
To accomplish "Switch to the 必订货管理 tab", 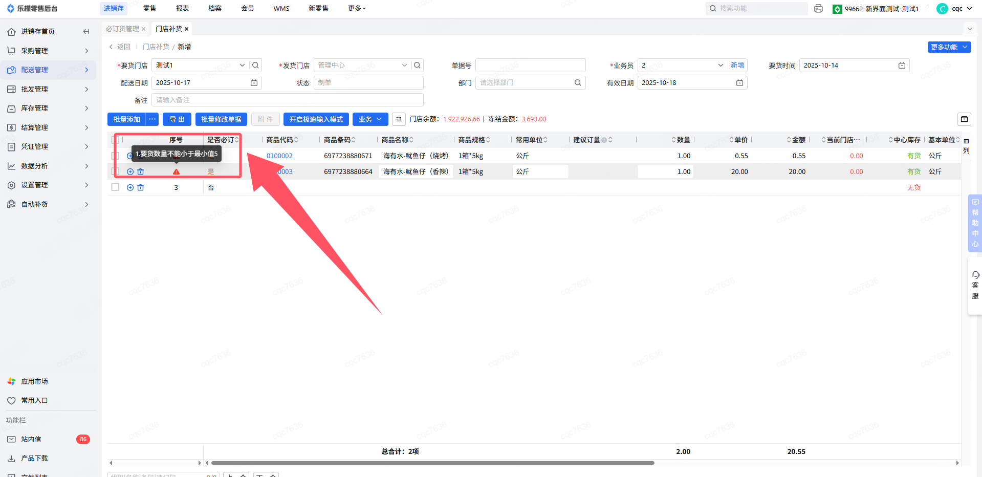I will click(x=122, y=29).
